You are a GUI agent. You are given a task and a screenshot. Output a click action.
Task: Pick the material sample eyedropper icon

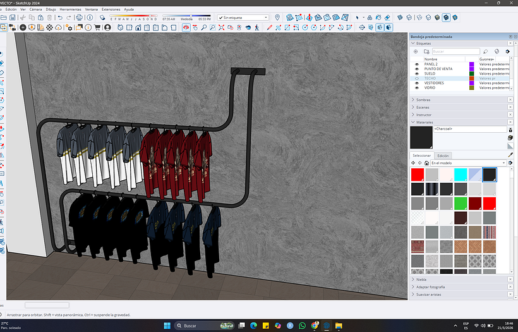pos(510,155)
